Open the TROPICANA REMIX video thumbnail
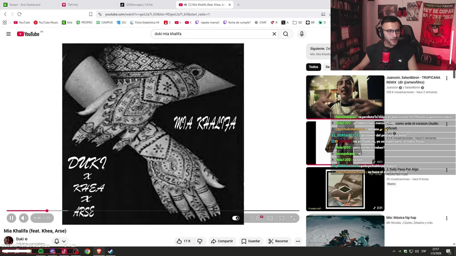456x256 pixels. click(x=345, y=97)
